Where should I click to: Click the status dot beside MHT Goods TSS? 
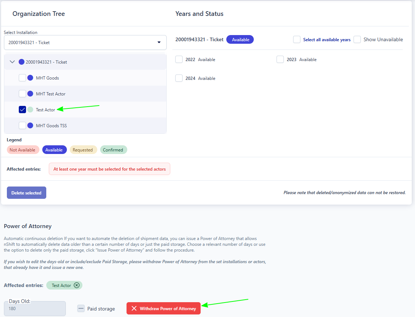tap(30, 125)
